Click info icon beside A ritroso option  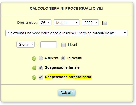[x=34, y=59]
